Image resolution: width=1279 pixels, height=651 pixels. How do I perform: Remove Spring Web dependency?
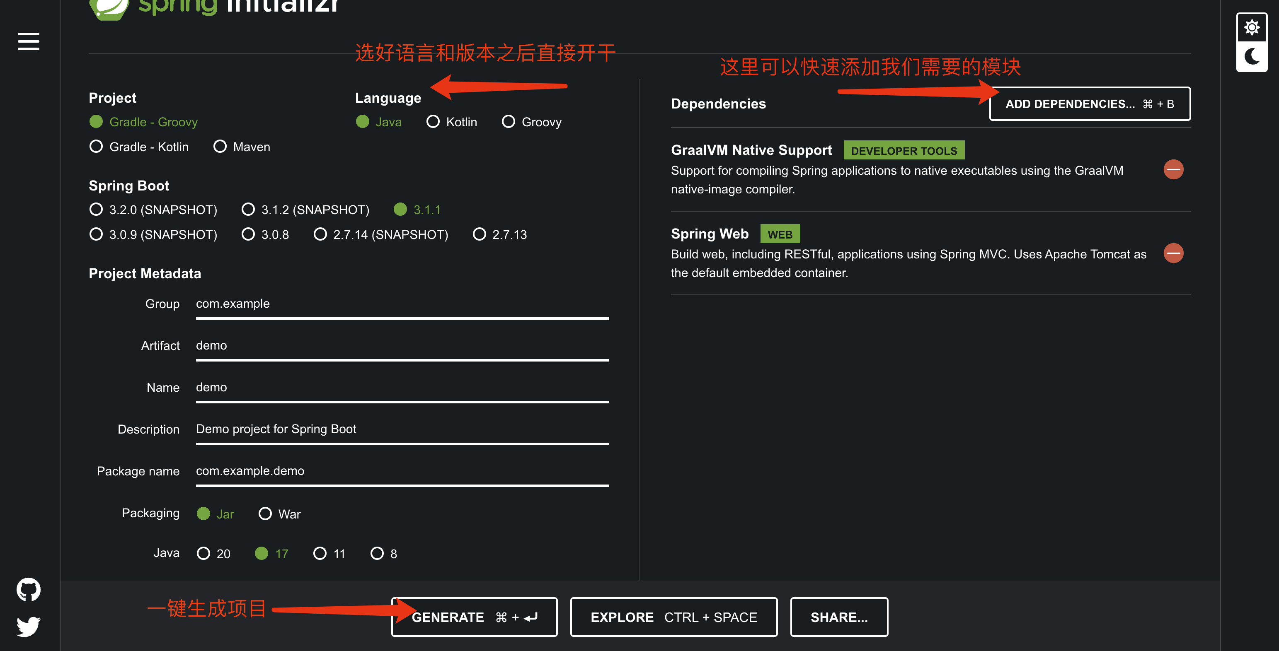pos(1173,253)
